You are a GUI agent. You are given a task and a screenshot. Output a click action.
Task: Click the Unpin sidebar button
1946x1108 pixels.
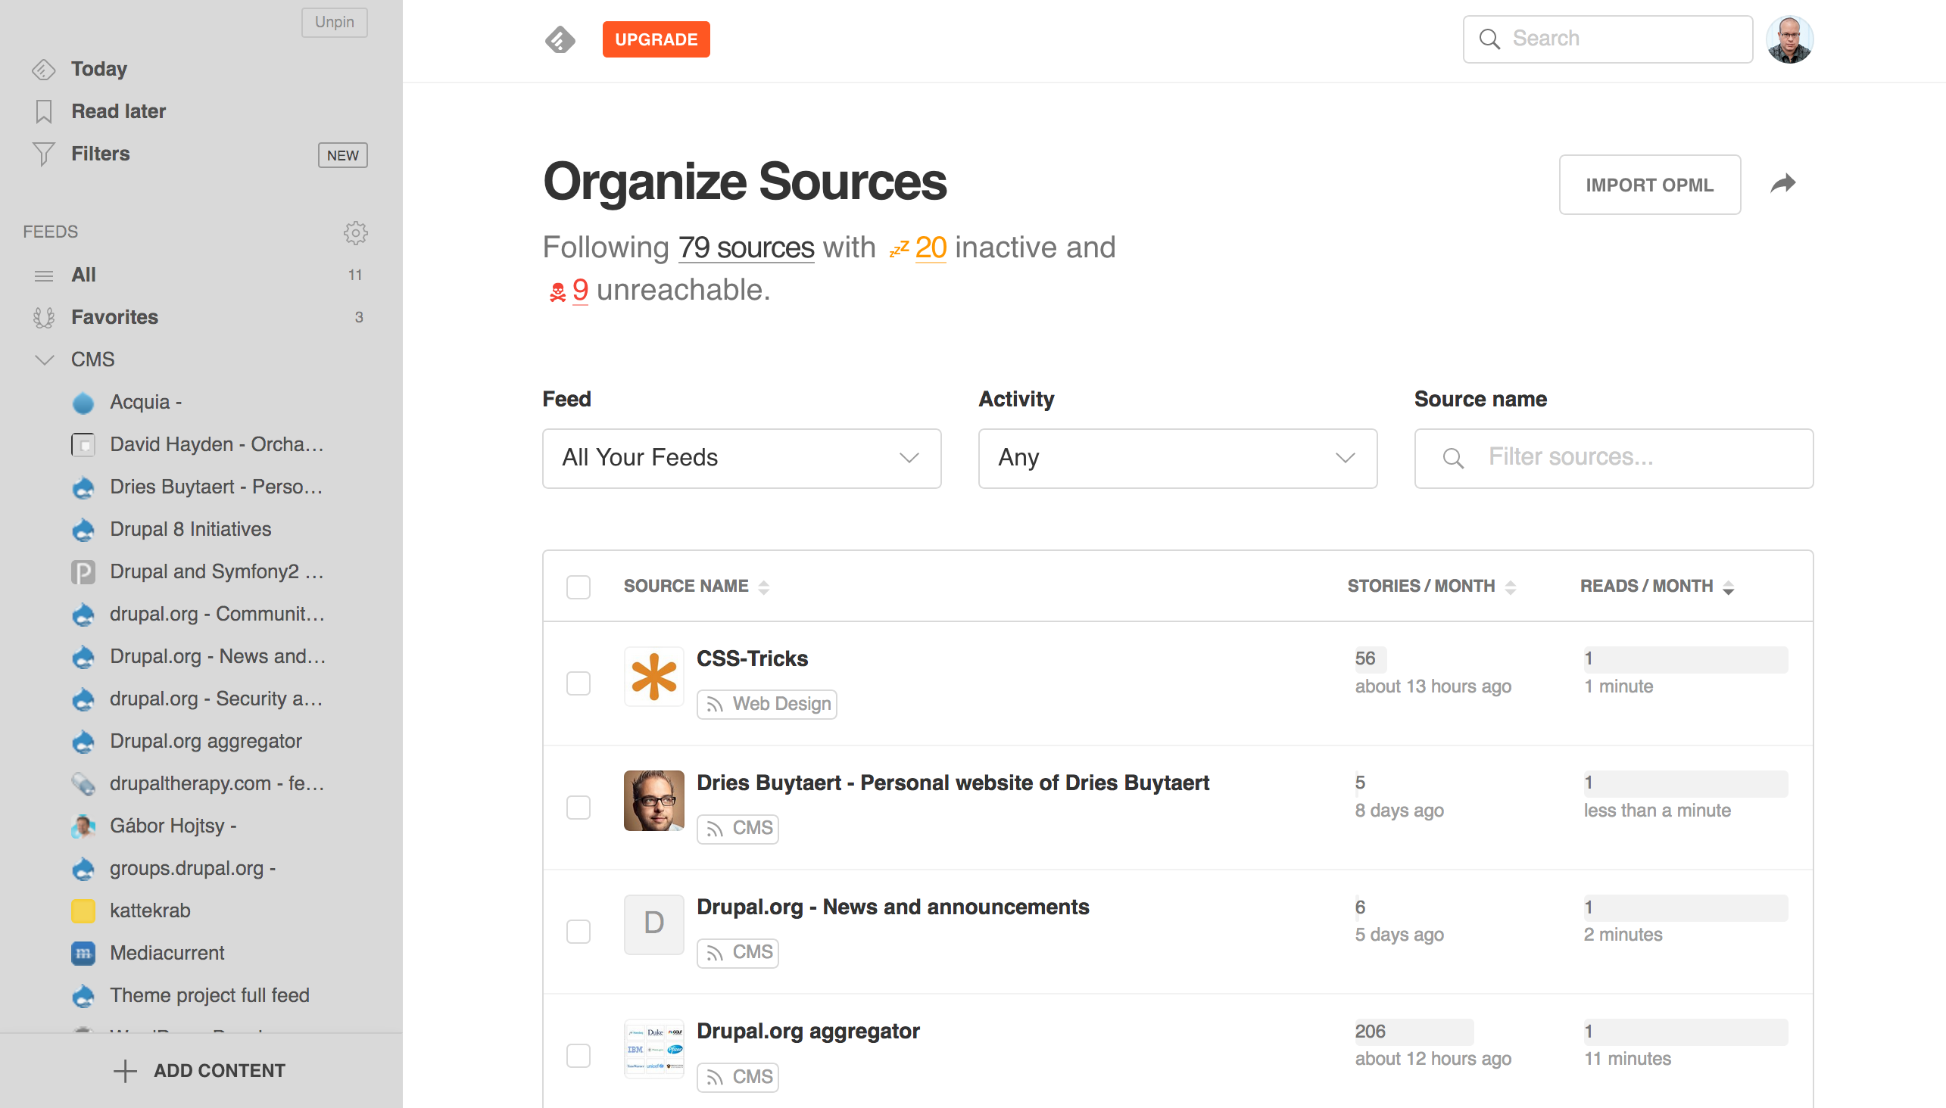(x=334, y=22)
